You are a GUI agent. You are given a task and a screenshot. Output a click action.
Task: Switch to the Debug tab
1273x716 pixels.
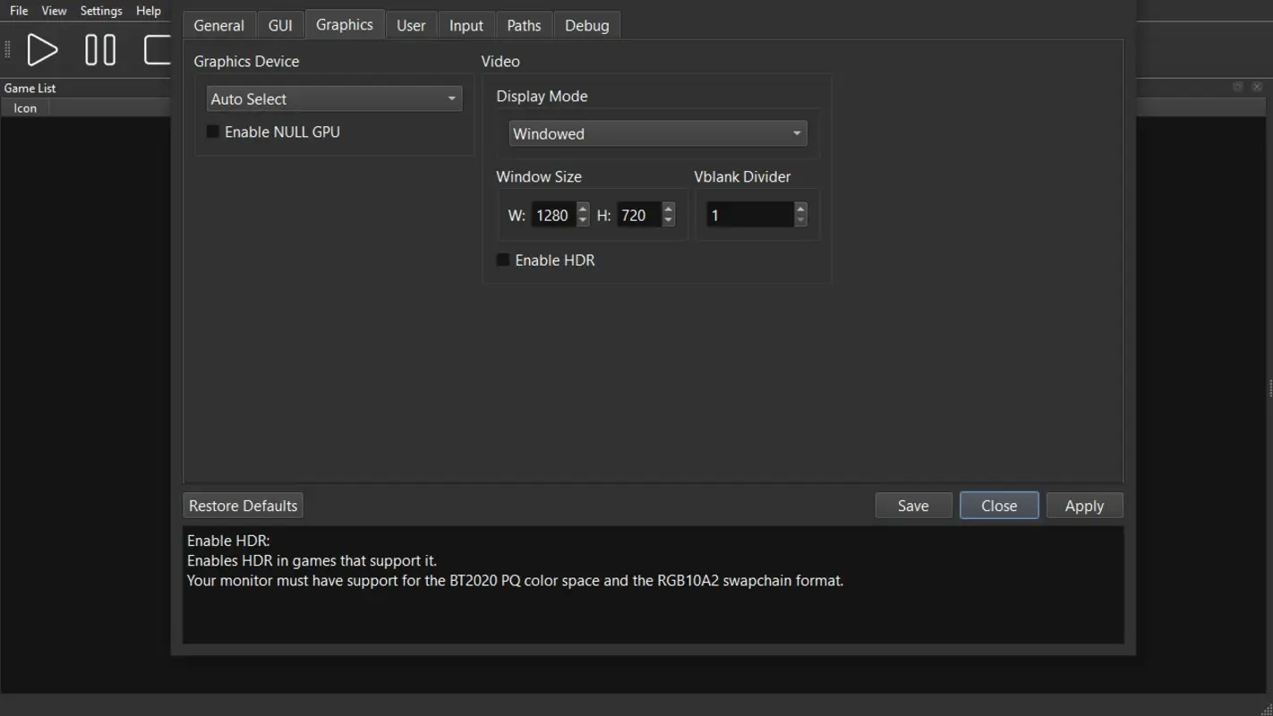[x=586, y=25]
